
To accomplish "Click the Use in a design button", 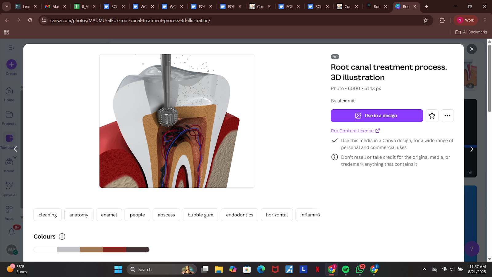I will point(377,115).
